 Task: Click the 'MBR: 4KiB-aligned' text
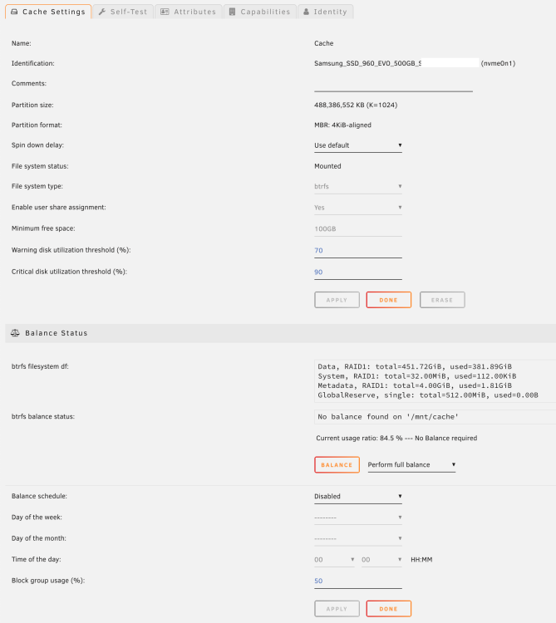pyautogui.click(x=342, y=125)
